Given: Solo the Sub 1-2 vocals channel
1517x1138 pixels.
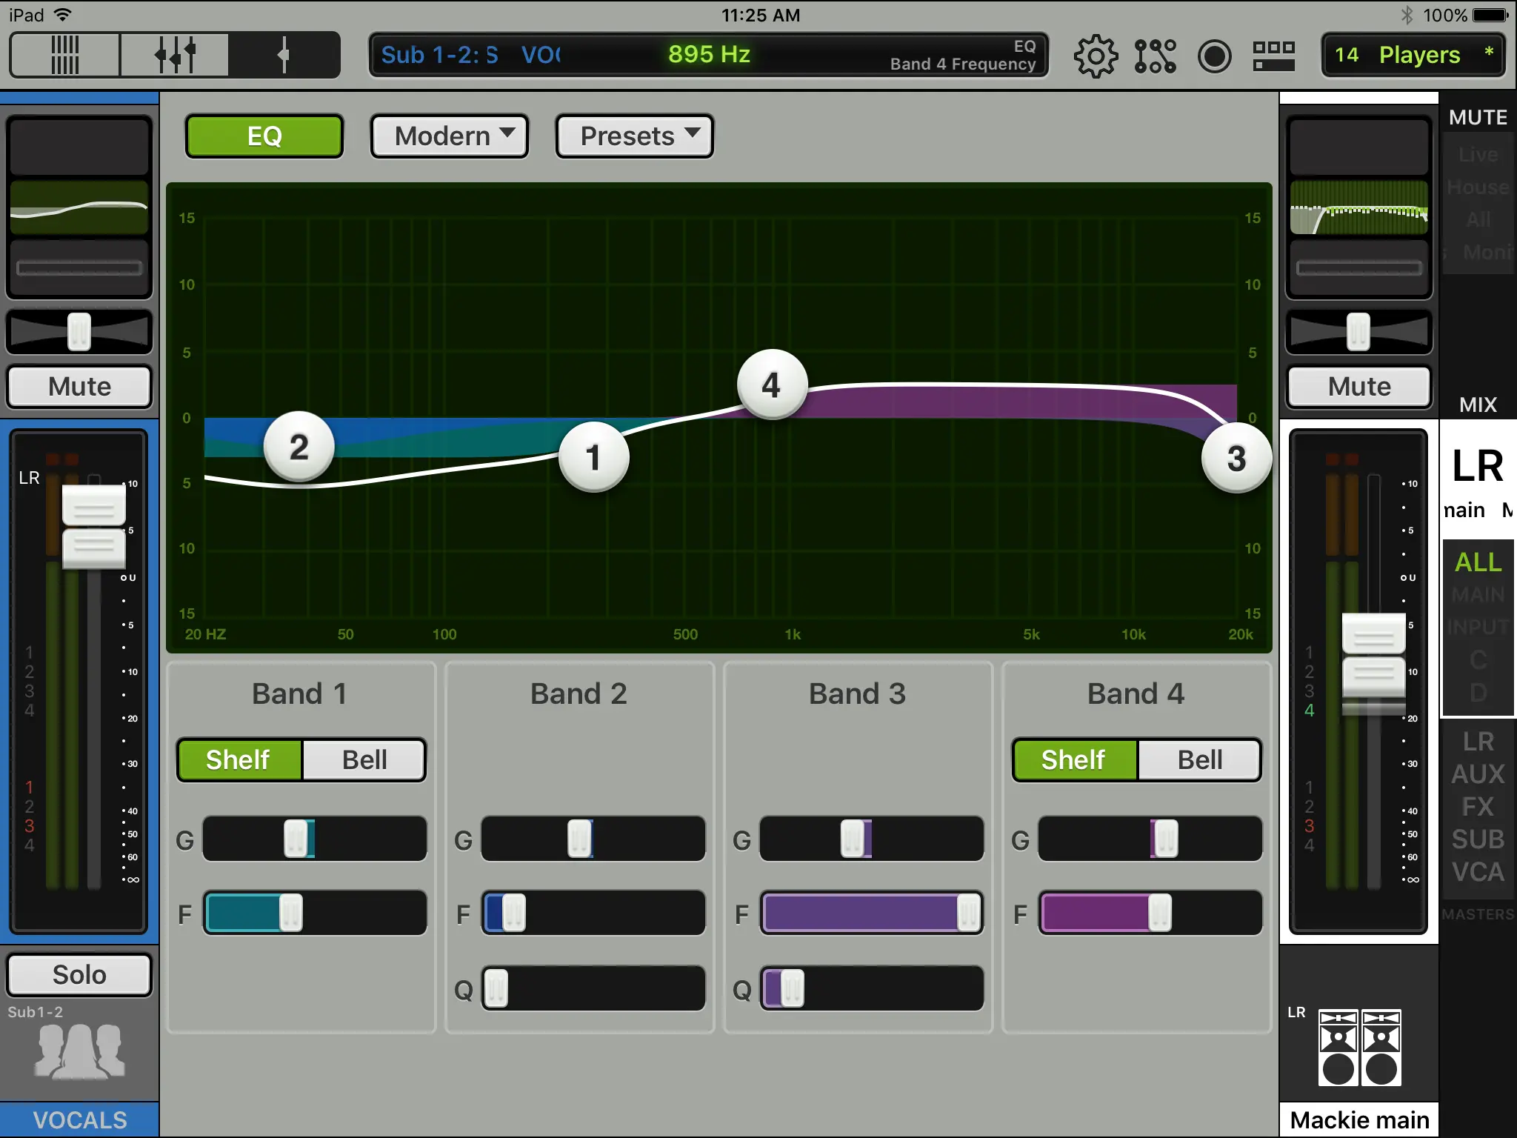Looking at the screenshot, I should pos(79,975).
